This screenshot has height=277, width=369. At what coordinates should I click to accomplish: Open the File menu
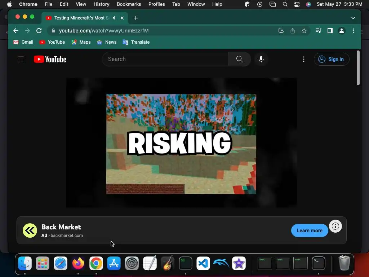point(49,4)
